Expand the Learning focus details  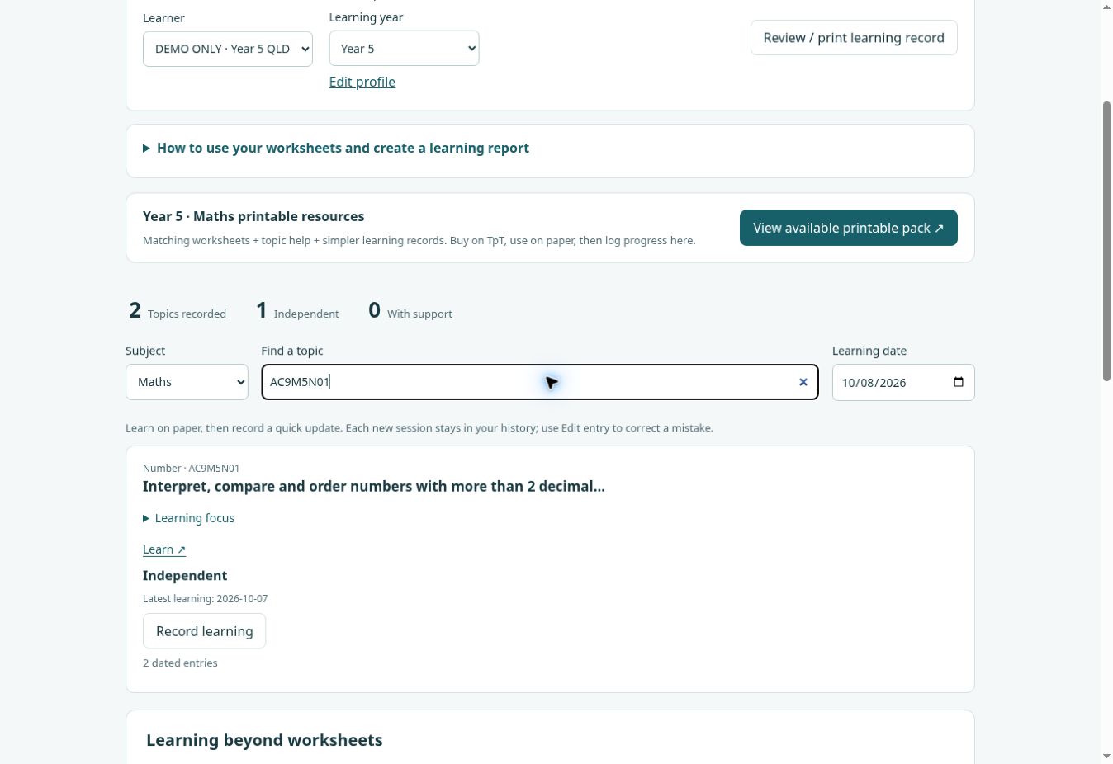click(189, 518)
